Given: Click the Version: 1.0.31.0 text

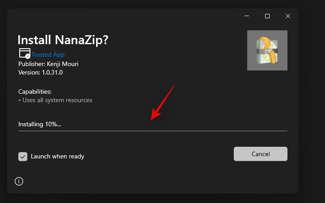Looking at the screenshot, I should tap(40, 72).
